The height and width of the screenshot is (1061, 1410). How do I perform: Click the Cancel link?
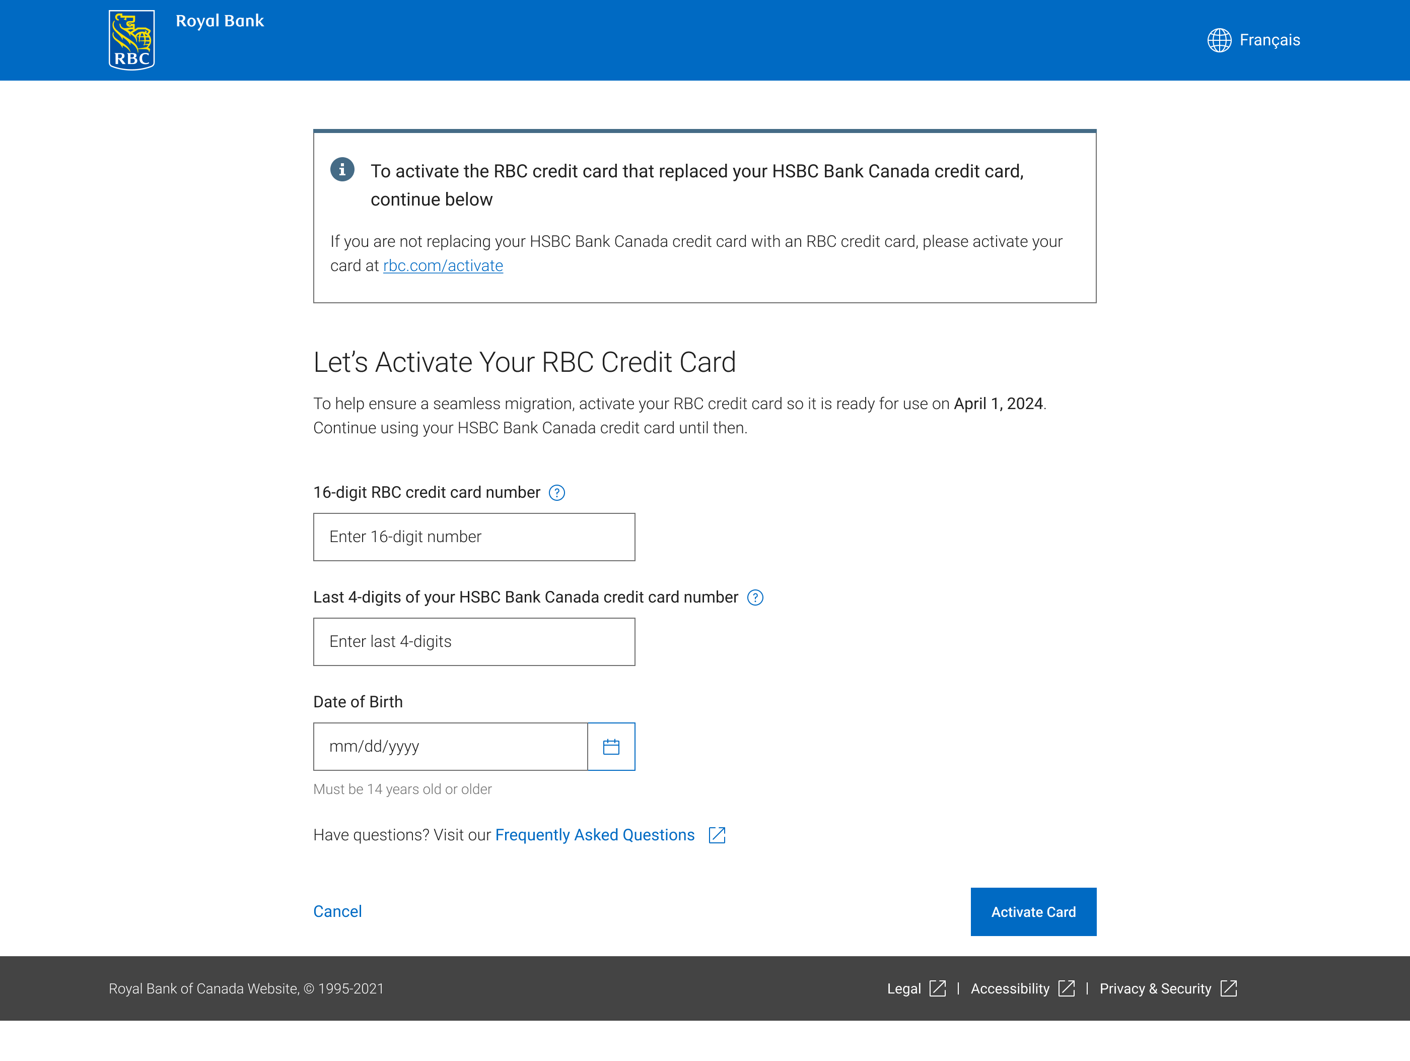337,912
